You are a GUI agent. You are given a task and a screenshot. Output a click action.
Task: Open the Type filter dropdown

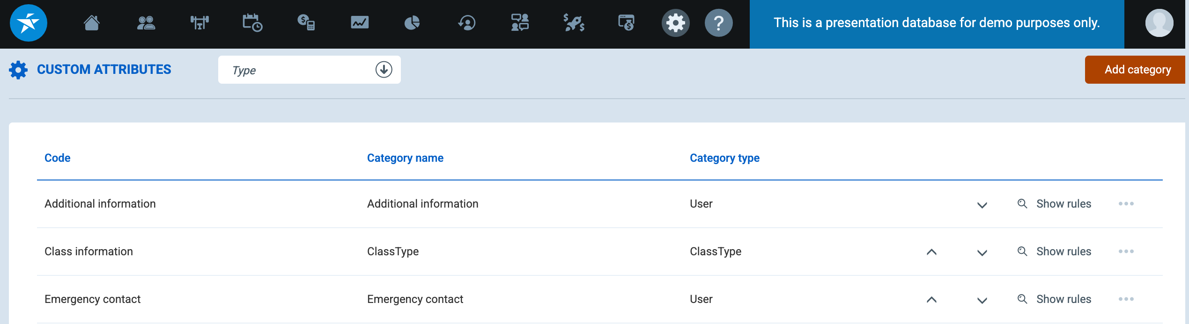click(309, 70)
